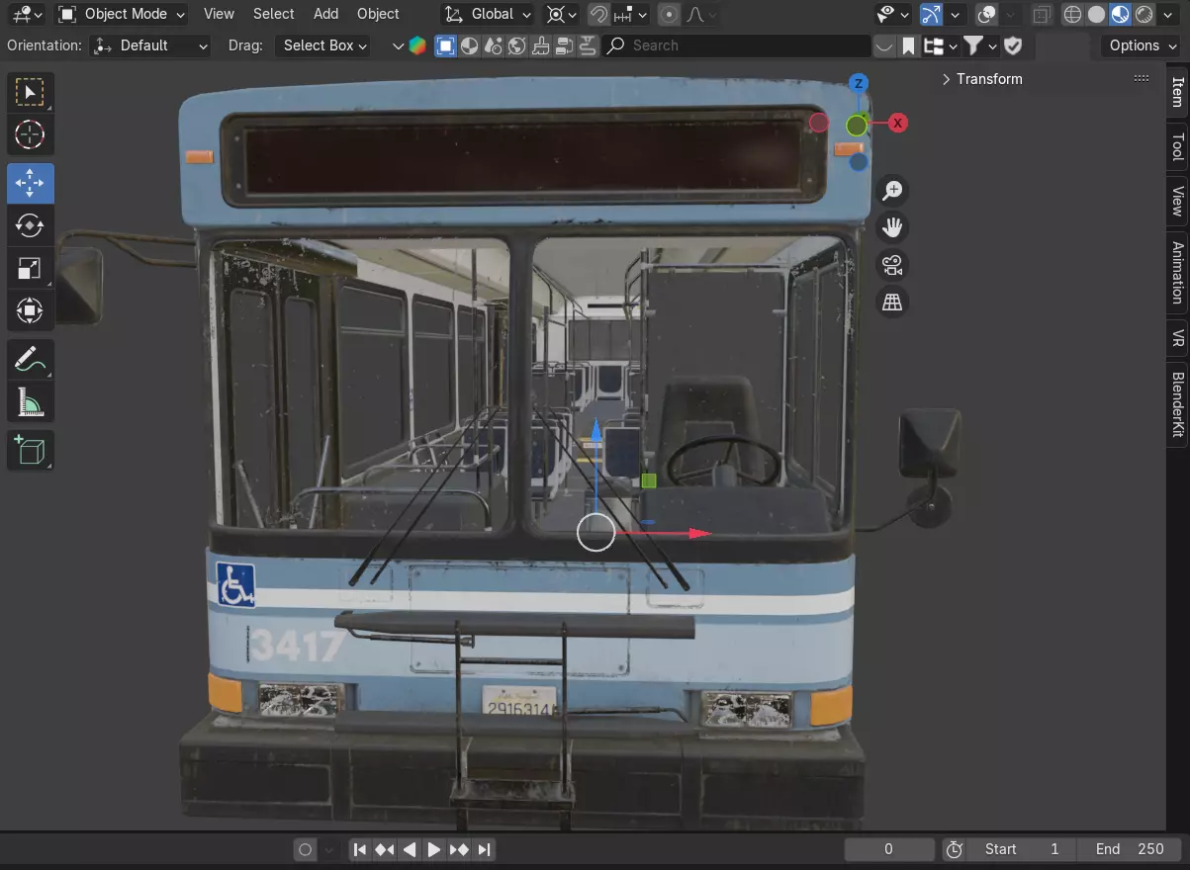The width and height of the screenshot is (1190, 870).
Task: Click the Start frame field
Action: point(1022,849)
